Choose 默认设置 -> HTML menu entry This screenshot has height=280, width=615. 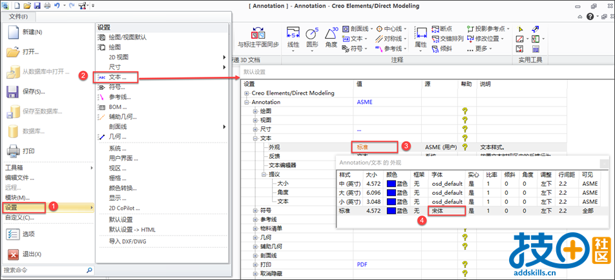[x=162, y=230]
